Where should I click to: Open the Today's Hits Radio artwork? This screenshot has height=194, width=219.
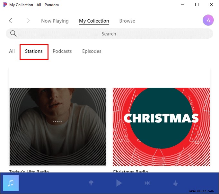coord(58,127)
